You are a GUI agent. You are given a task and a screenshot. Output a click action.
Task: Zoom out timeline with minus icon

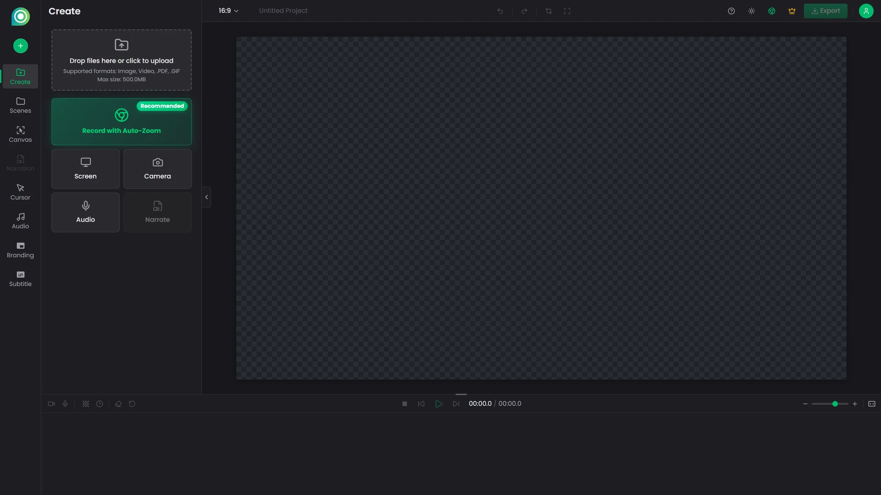pos(805,404)
